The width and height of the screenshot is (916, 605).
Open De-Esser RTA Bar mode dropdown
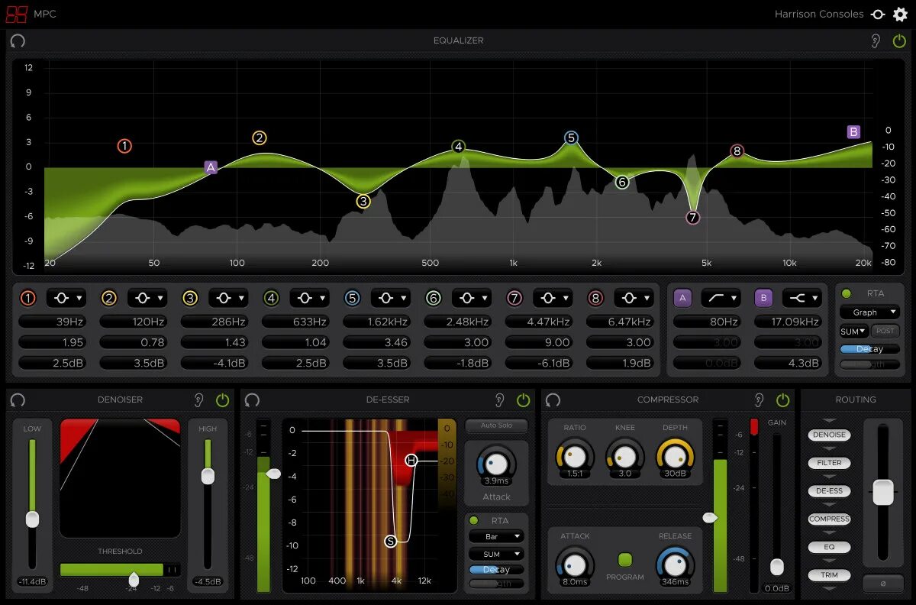496,537
